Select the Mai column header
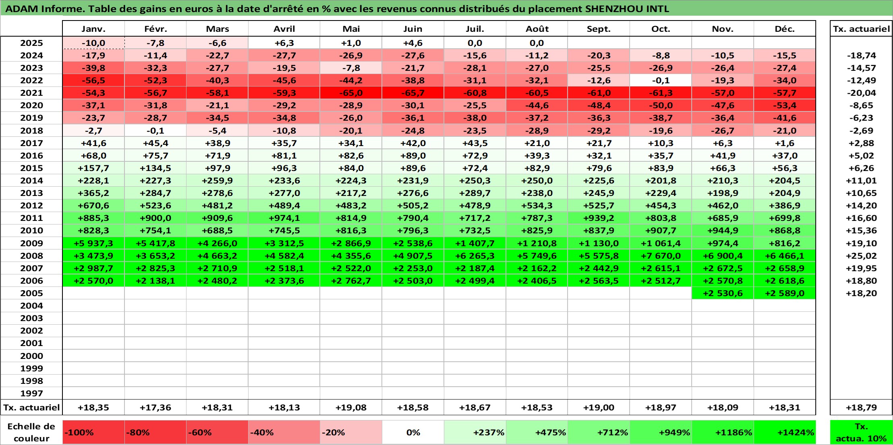 point(351,29)
